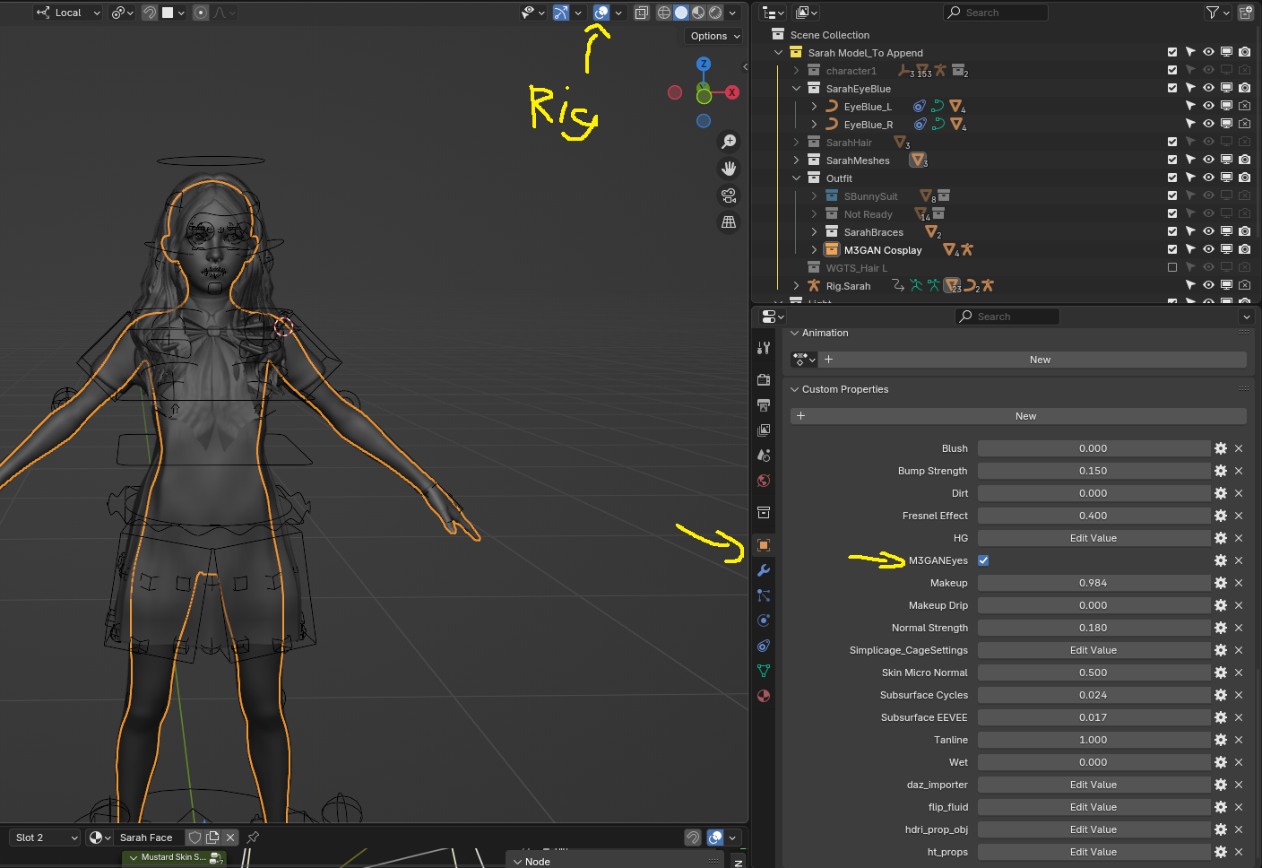
Task: Open the Render properties tab
Action: pyautogui.click(x=764, y=380)
